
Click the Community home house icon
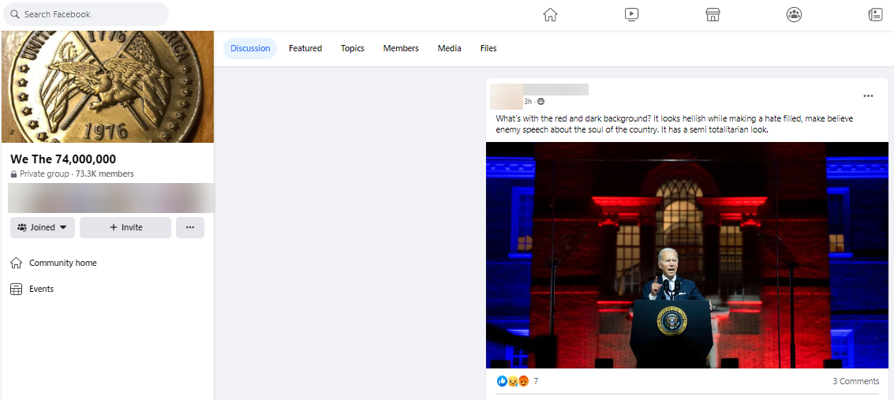click(x=17, y=263)
